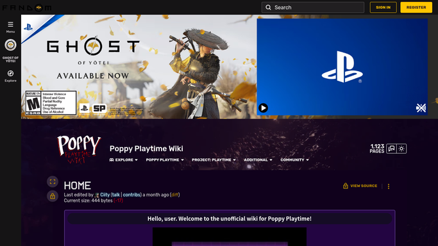
Task: Open the contribs link for Ciity
Action: click(x=131, y=195)
